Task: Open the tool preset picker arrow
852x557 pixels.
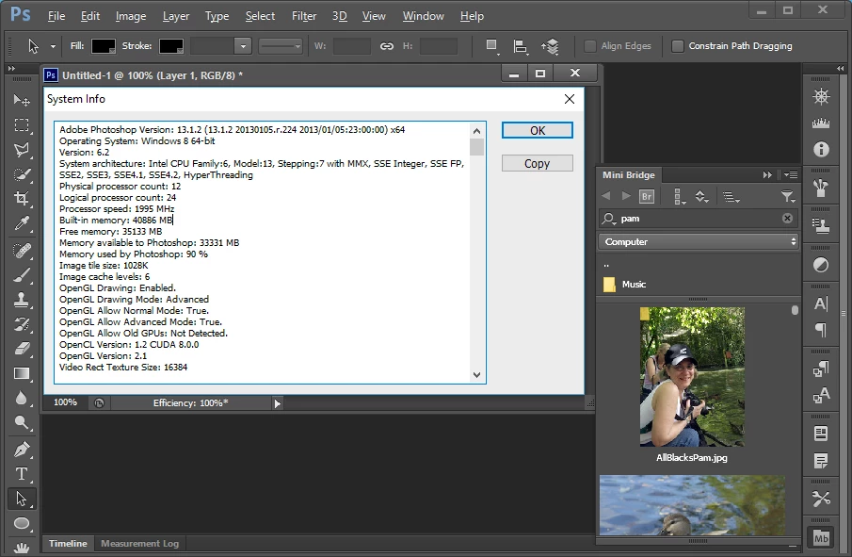Action: click(x=53, y=47)
